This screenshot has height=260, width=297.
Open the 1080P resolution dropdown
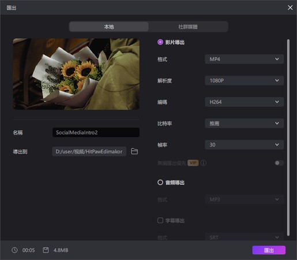click(x=245, y=80)
